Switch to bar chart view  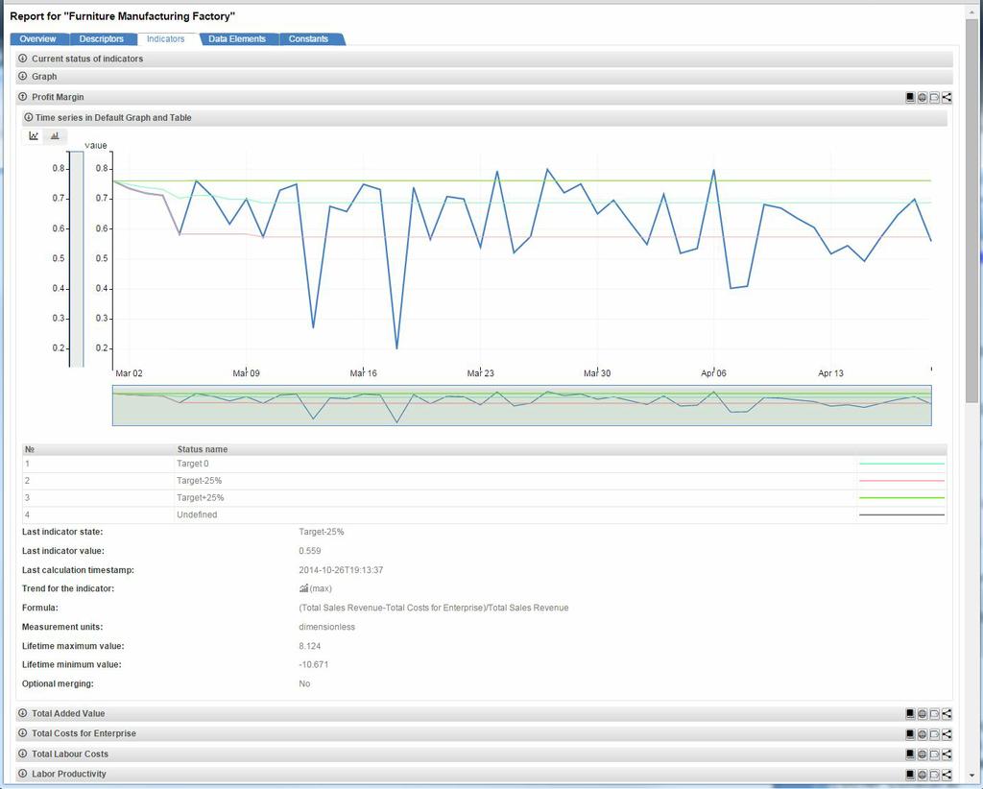pos(55,136)
